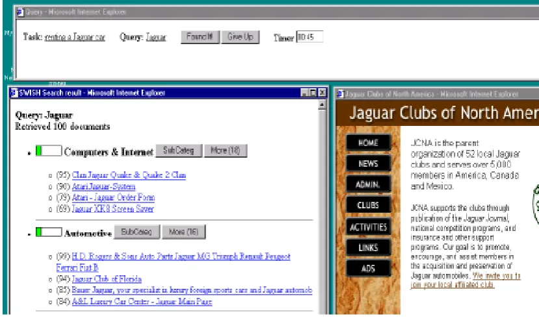Click the CLUBS button on the Jaguar Clubs page
Screen dimensions: 539x318
pos(368,205)
